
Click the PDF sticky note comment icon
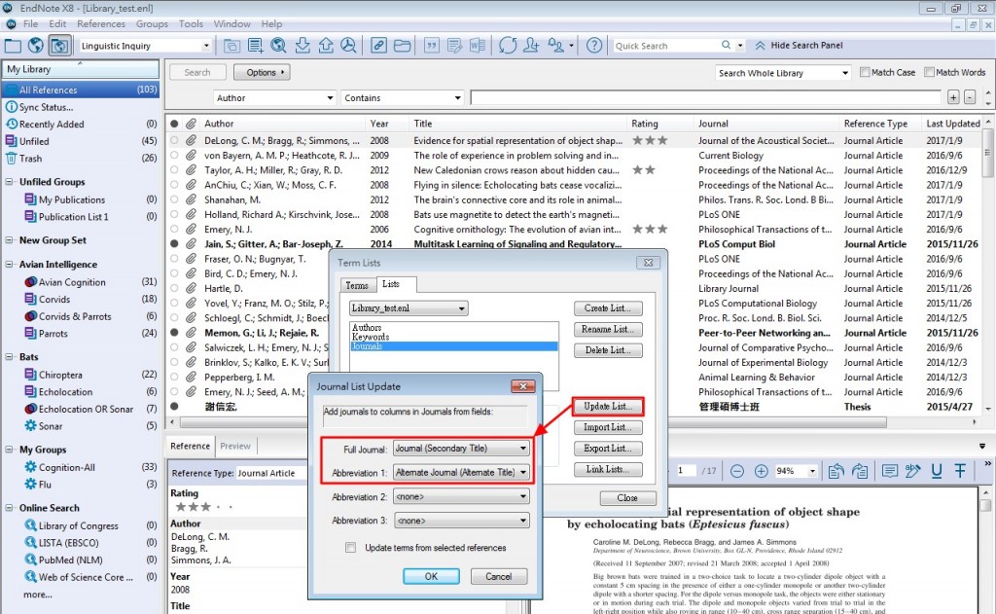tap(890, 471)
